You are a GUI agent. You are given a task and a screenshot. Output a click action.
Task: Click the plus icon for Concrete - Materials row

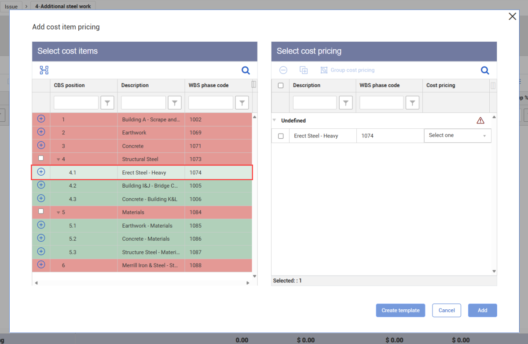click(41, 238)
